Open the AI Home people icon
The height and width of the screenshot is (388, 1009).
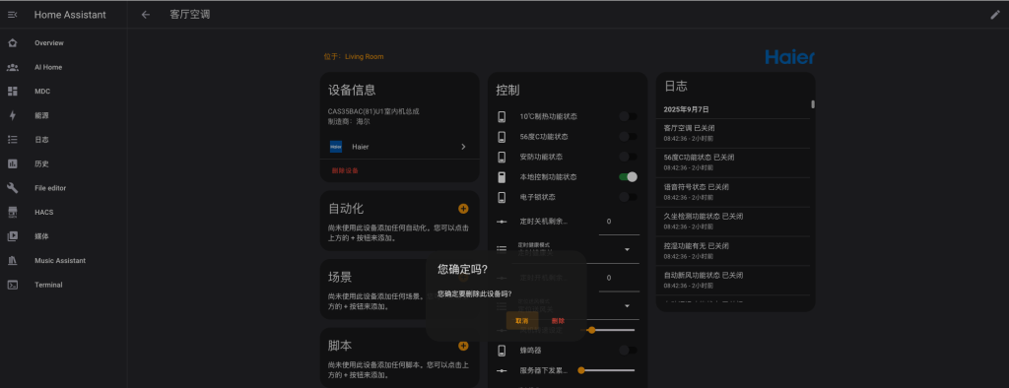coord(12,67)
